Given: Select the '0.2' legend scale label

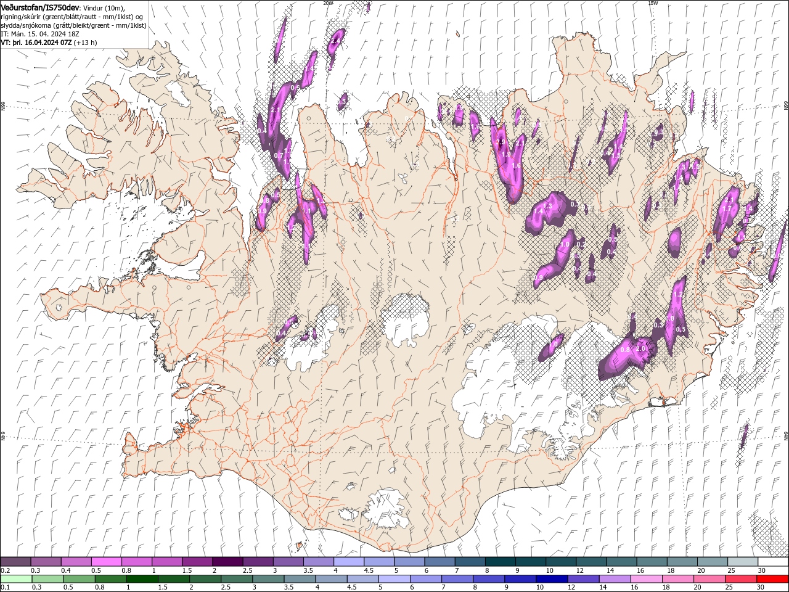Looking at the screenshot, I should [5, 570].
